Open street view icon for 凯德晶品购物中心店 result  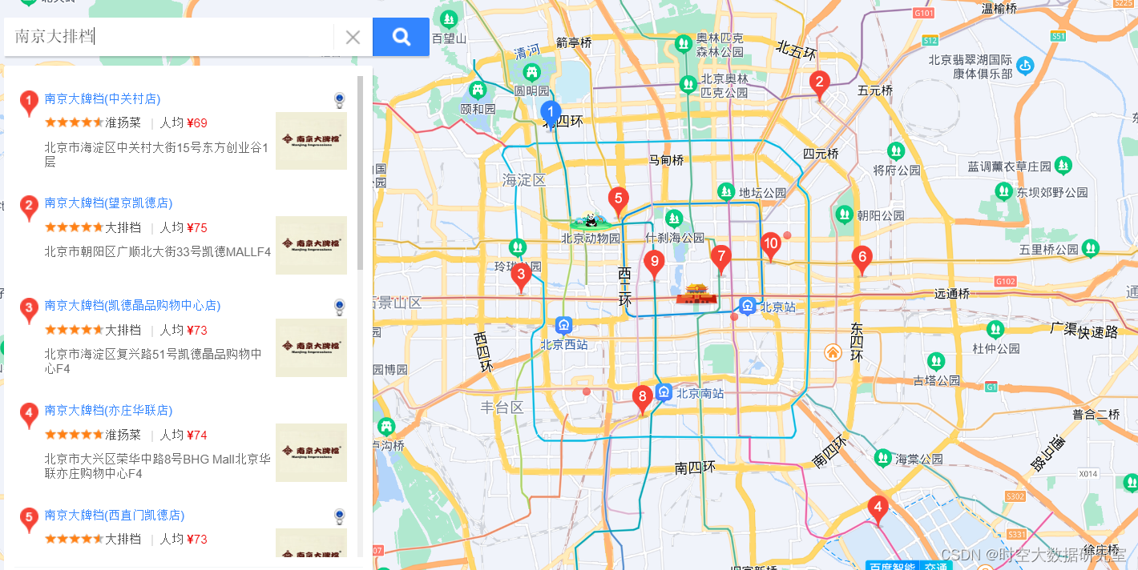tap(340, 307)
